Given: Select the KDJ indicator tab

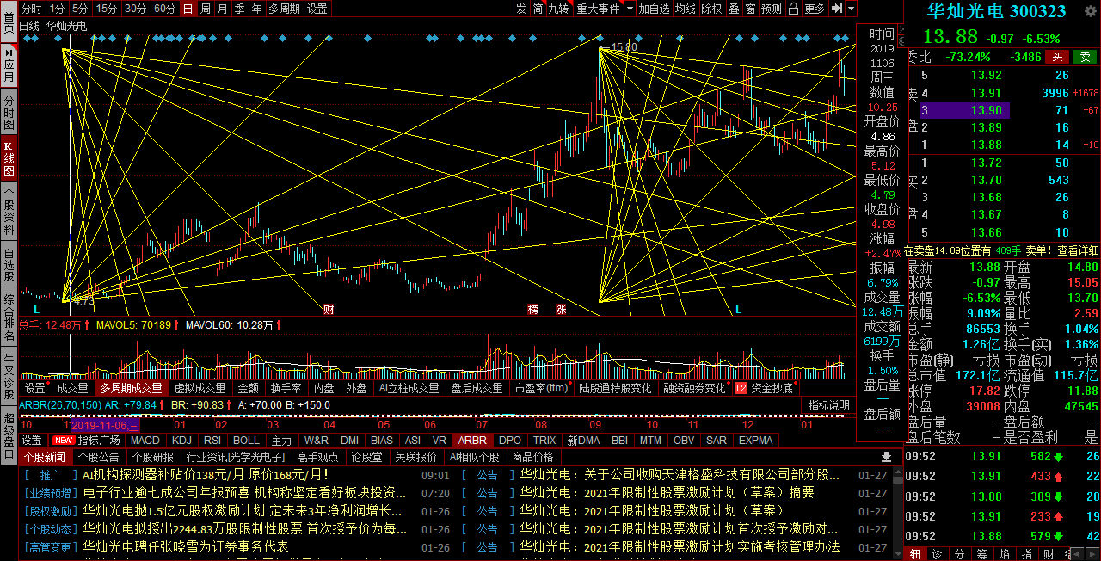Looking at the screenshot, I should (x=181, y=440).
